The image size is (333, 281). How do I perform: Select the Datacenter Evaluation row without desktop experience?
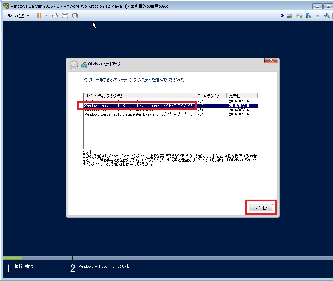point(171,110)
